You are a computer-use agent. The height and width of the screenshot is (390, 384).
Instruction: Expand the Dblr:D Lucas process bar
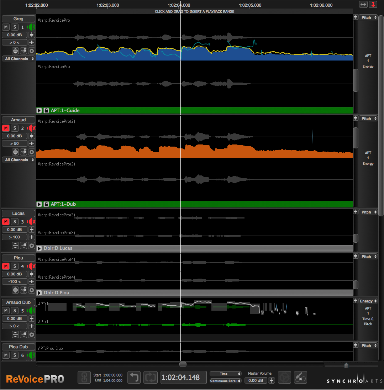tap(39, 248)
